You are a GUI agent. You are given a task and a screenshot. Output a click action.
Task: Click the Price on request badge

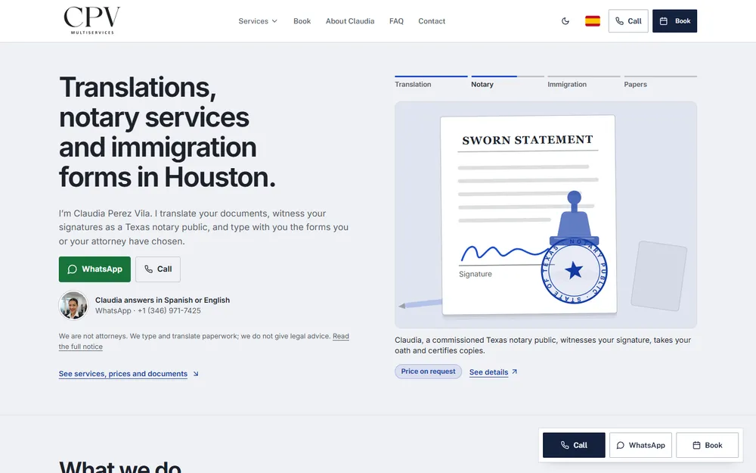pyautogui.click(x=428, y=372)
